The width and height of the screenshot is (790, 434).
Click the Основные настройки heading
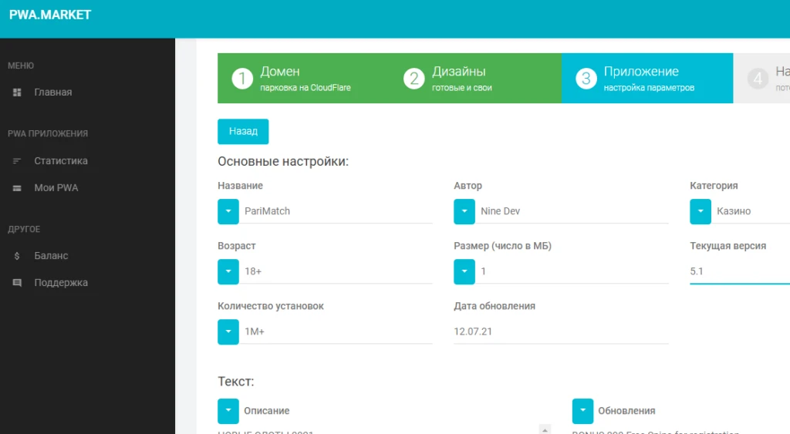coord(283,162)
